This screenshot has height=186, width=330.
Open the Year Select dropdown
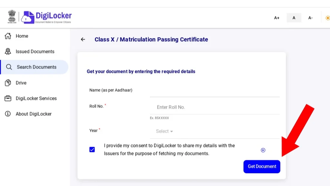tap(165, 131)
